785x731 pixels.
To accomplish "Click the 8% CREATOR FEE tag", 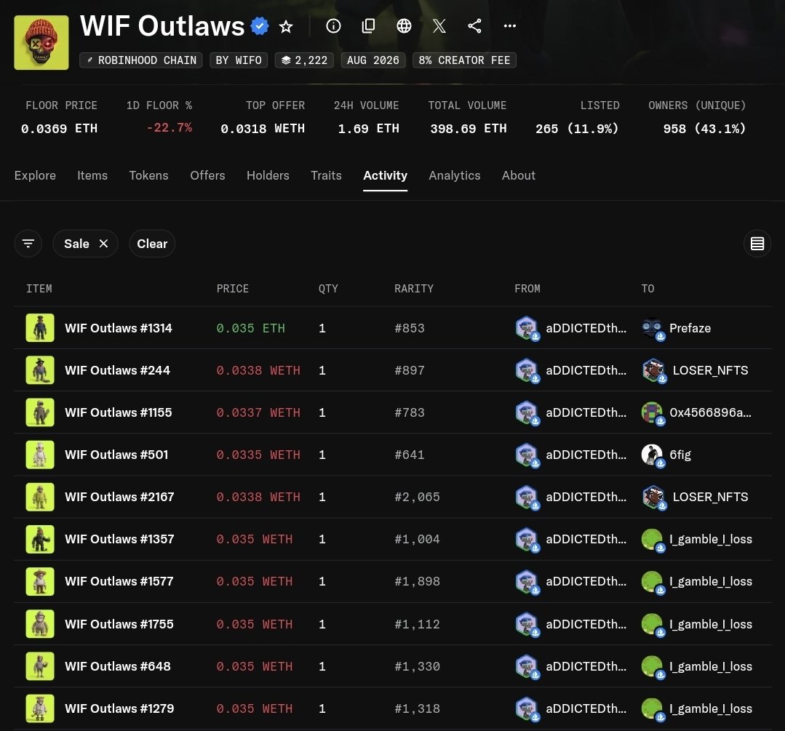I will tap(465, 60).
